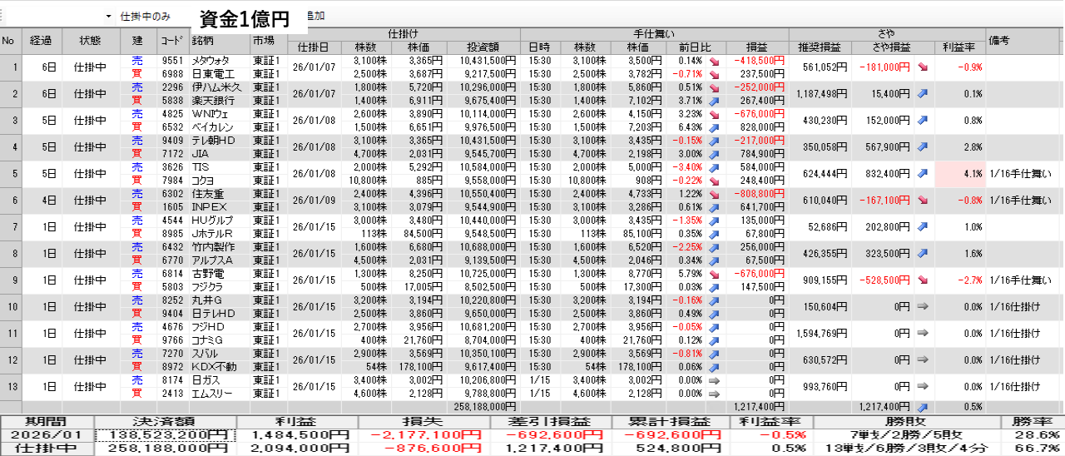Click the 利益率 column header

tap(959, 47)
